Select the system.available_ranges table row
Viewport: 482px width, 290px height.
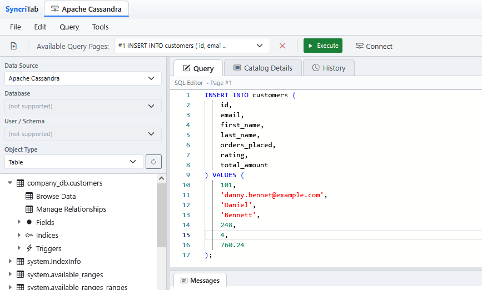[65, 274]
